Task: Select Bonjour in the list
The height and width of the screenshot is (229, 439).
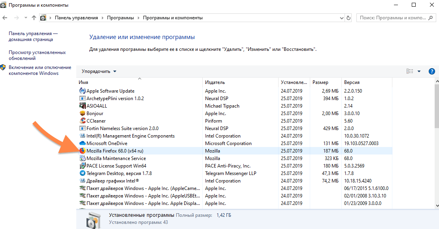Action: (95, 114)
